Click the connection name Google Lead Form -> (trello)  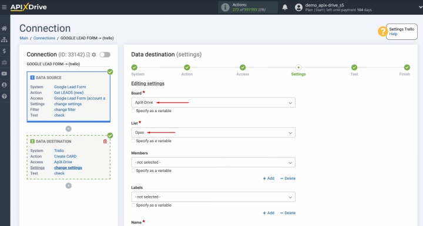(53, 64)
